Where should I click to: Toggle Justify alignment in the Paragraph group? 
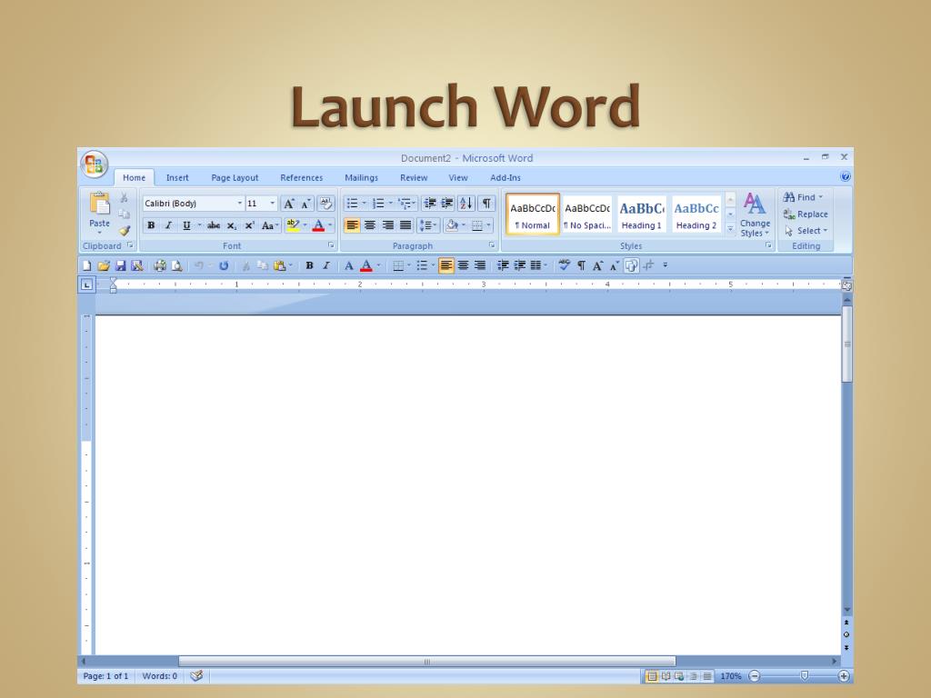click(x=405, y=225)
